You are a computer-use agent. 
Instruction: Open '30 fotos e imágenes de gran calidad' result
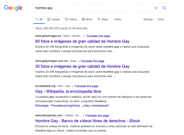point(82,66)
